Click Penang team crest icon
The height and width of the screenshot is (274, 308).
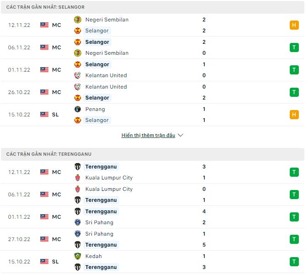tap(77, 109)
